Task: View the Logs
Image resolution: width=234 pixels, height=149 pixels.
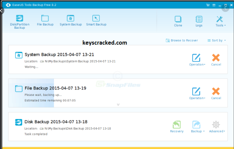Action: 199,21
